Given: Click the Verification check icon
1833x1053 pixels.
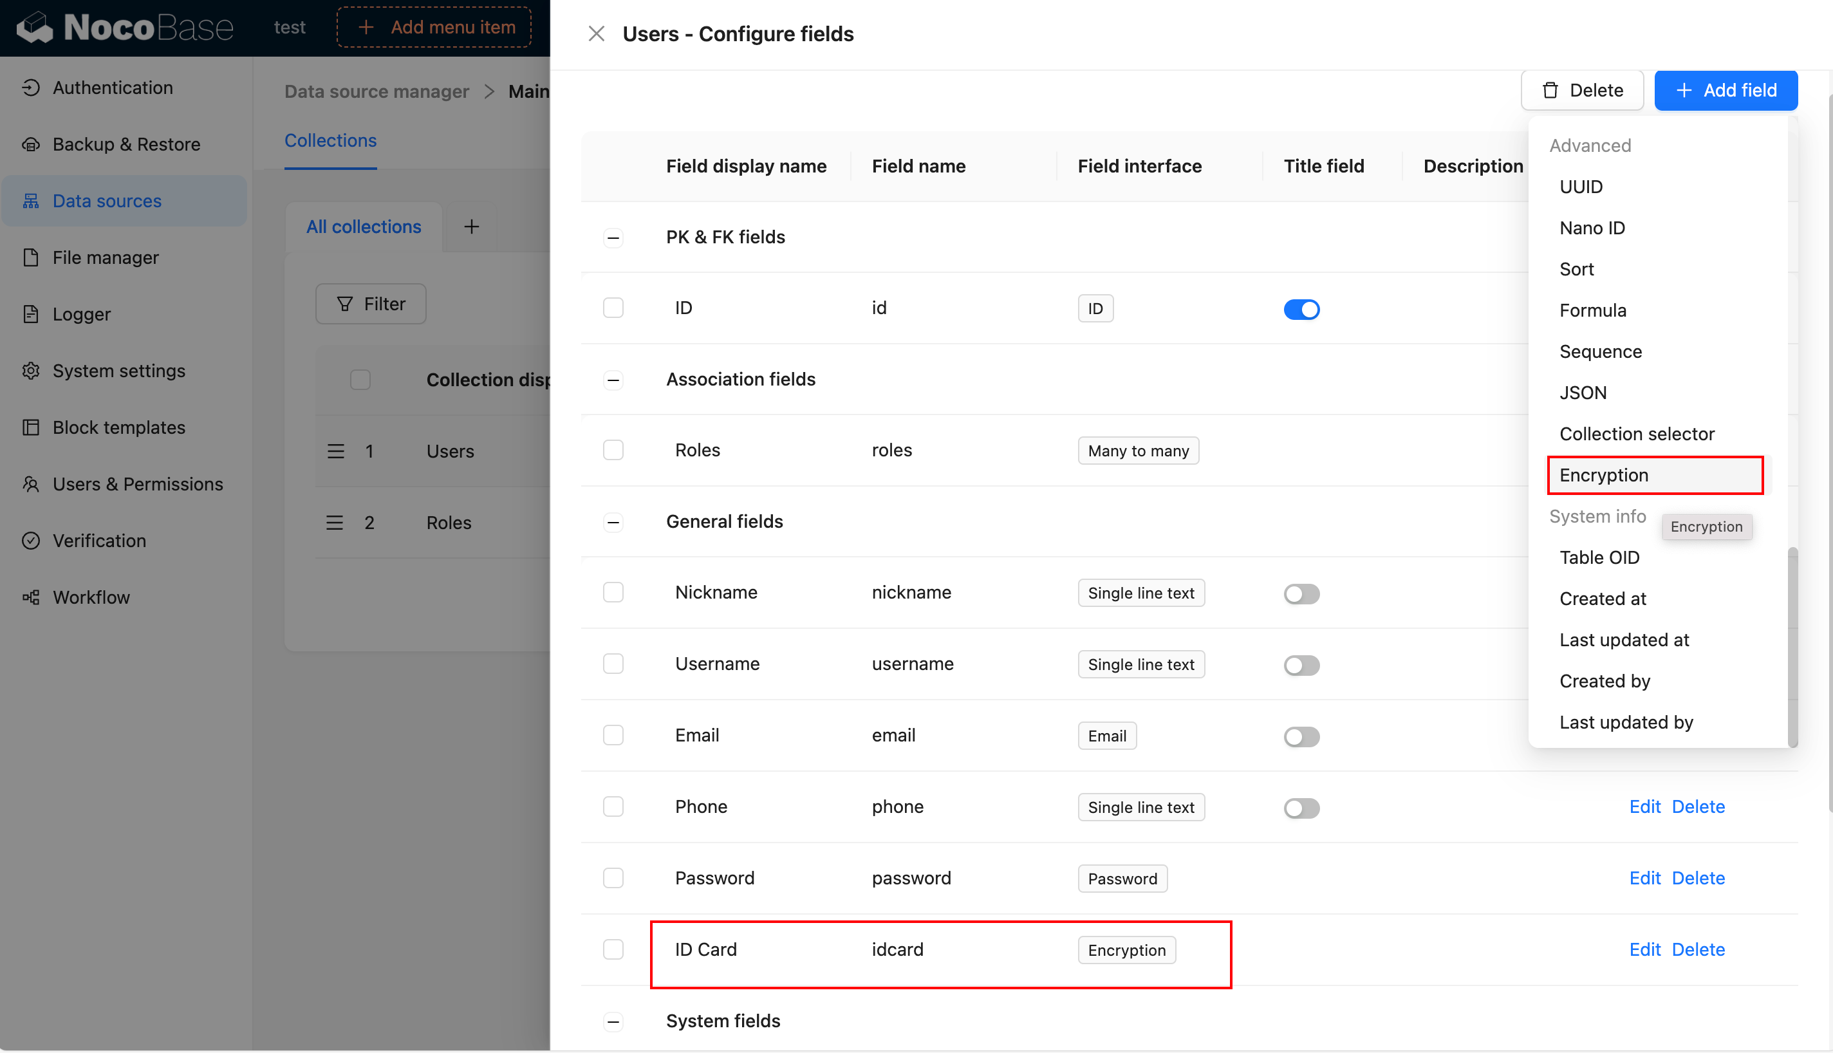Looking at the screenshot, I should tap(30, 540).
